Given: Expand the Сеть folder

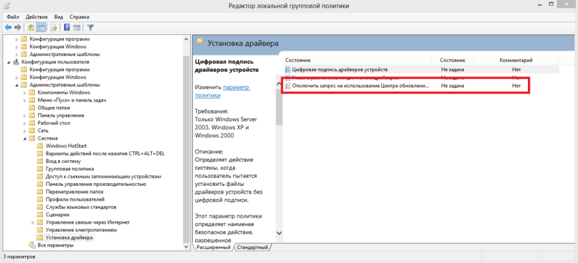Looking at the screenshot, I should 24,131.
